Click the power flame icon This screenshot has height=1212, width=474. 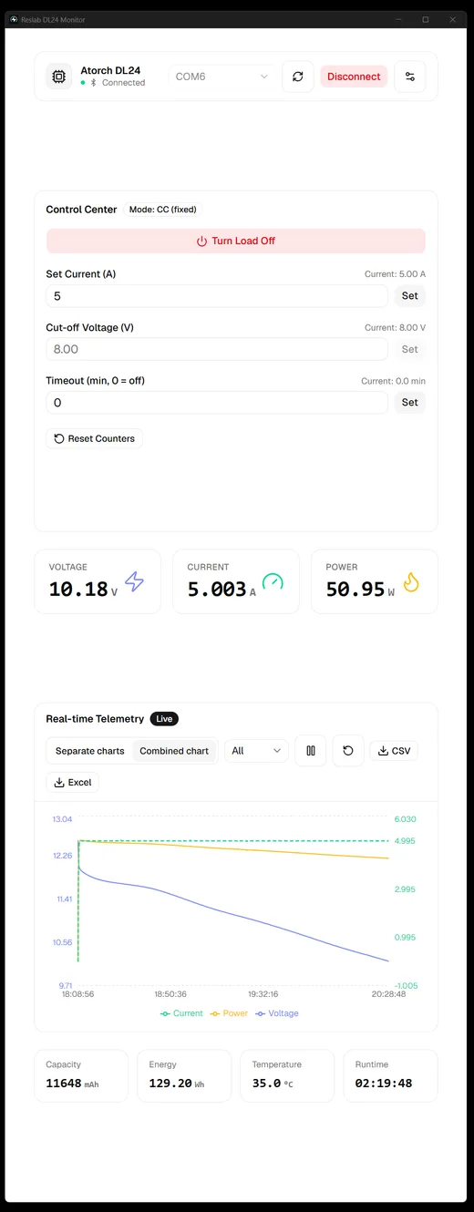tap(411, 581)
